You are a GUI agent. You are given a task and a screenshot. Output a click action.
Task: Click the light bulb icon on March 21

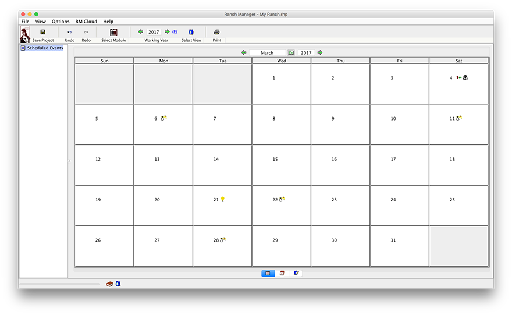pos(223,199)
